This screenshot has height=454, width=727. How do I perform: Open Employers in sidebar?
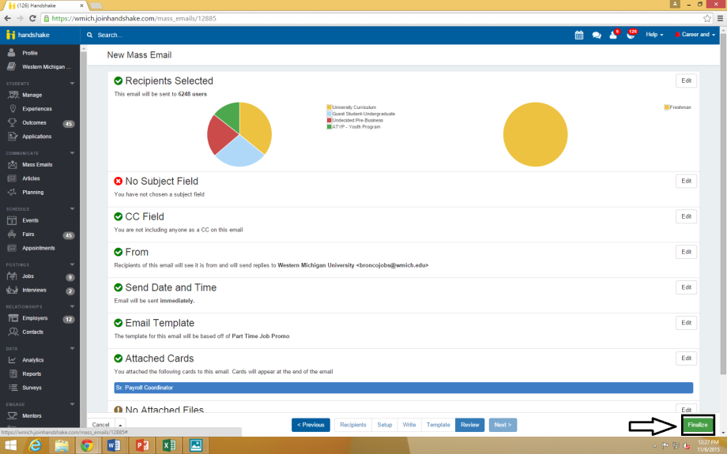[x=35, y=318]
